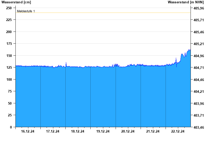Click the 21.12.24 date label
This screenshot has height=141, width=206.
click(153, 132)
